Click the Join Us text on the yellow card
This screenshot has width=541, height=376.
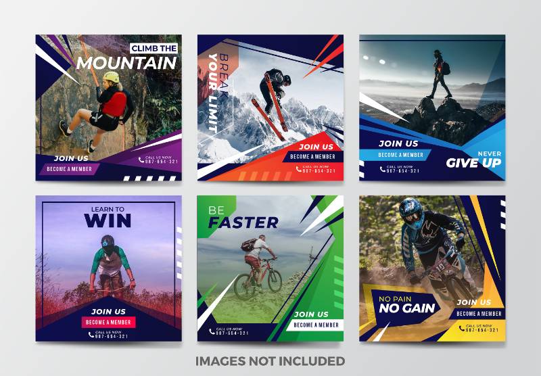tap(474, 302)
